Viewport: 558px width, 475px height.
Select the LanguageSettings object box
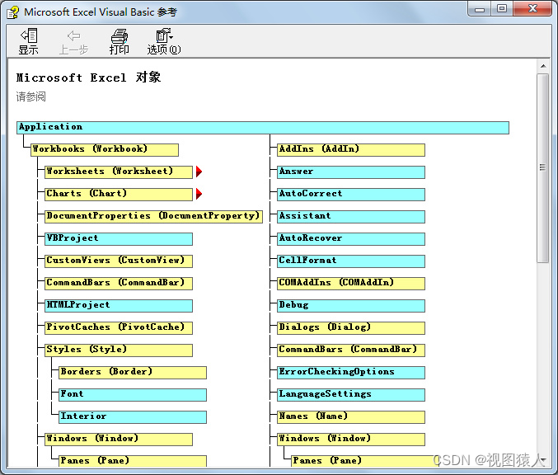(351, 395)
